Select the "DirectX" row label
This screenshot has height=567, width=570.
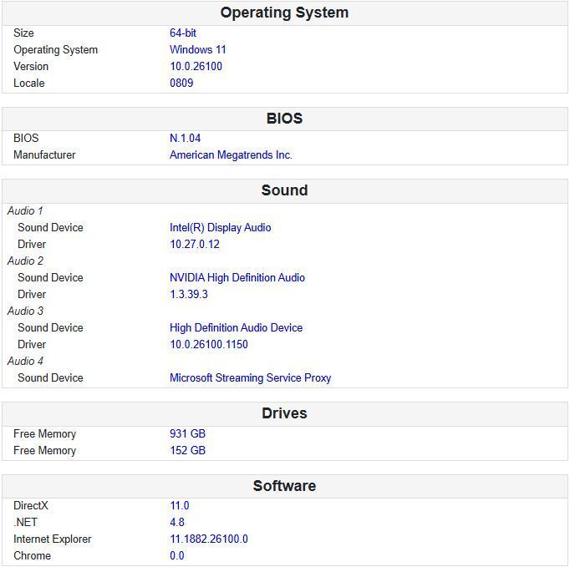point(31,506)
